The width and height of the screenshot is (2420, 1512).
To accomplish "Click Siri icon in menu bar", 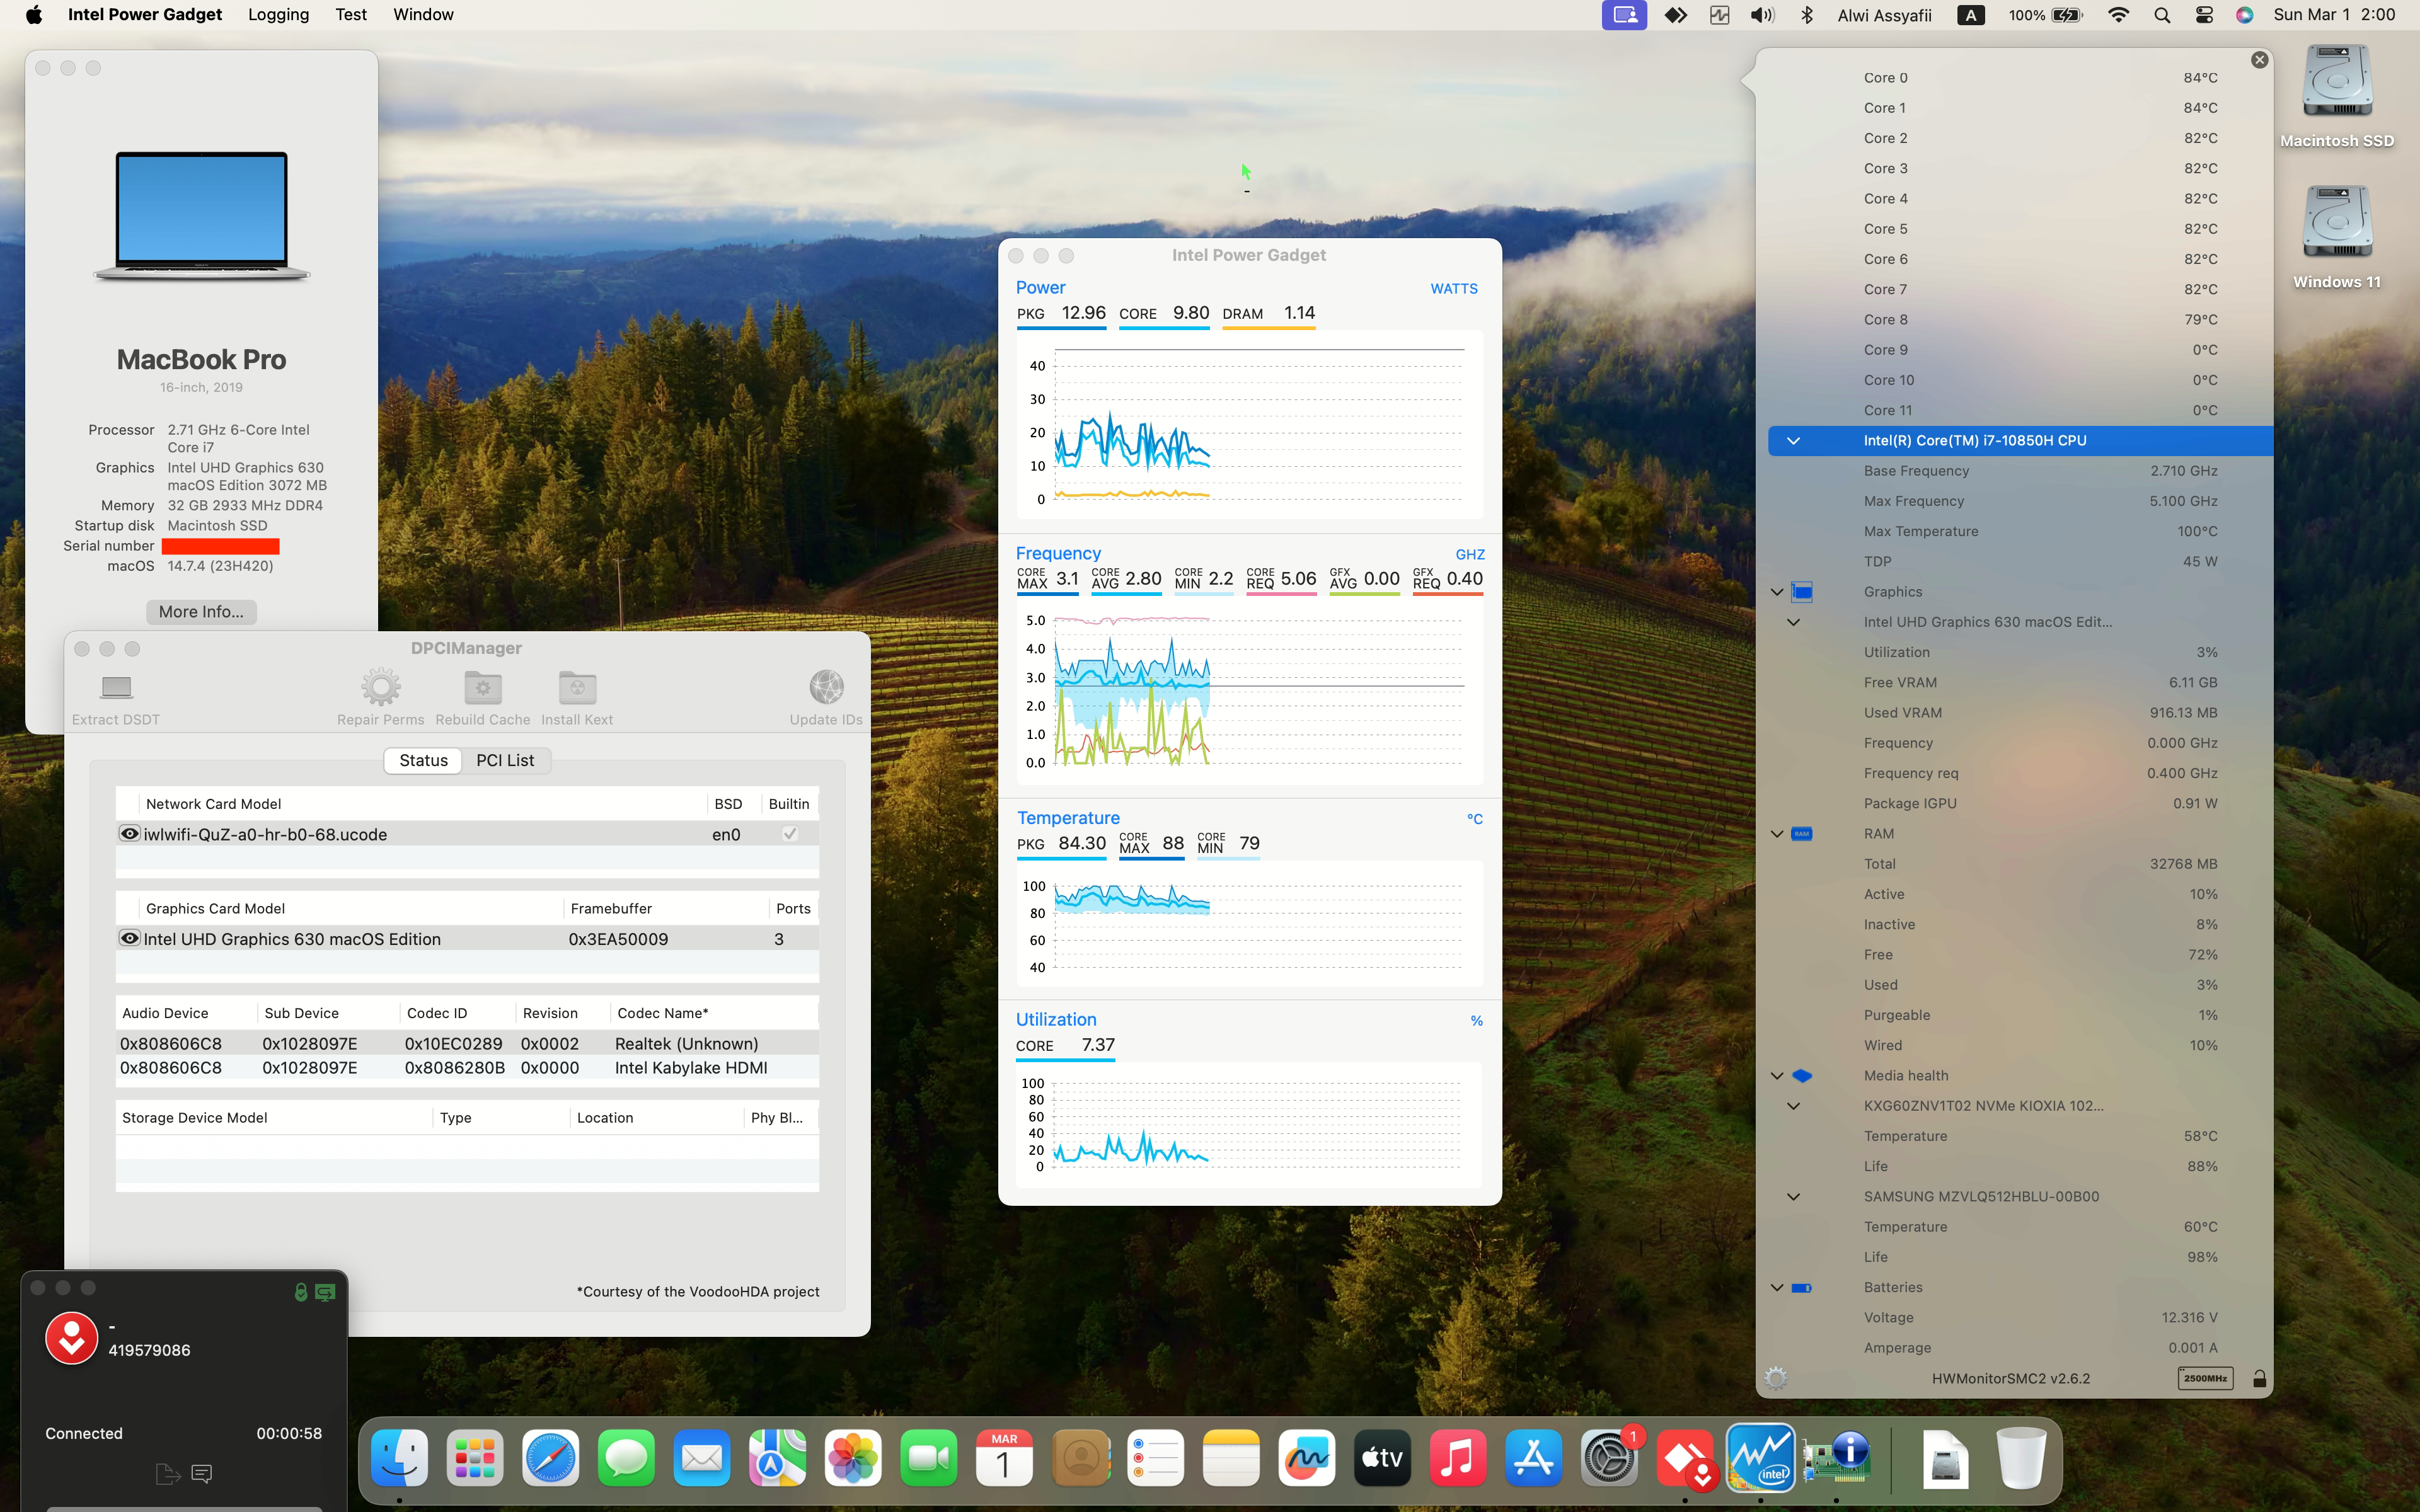I will pyautogui.click(x=2245, y=15).
